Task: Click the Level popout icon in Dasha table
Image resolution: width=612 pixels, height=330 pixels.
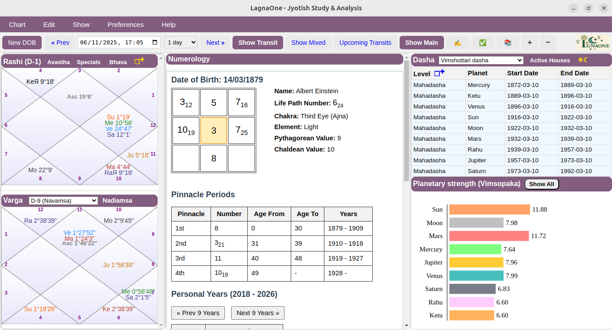Action: click(441, 73)
